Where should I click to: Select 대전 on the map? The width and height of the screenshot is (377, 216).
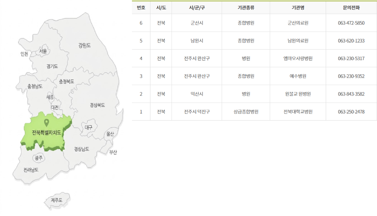pyautogui.click(x=55, y=107)
